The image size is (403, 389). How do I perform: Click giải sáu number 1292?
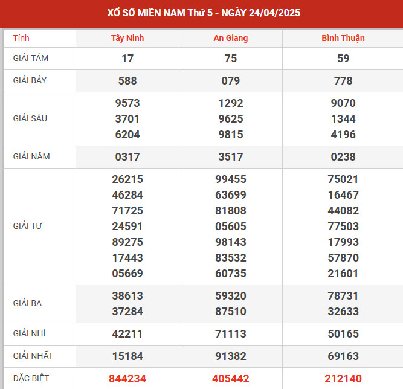tap(231, 103)
